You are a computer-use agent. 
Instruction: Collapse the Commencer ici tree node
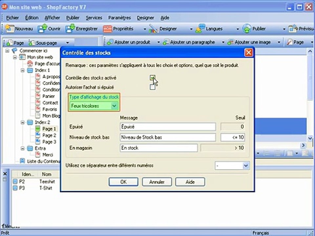coord(7,50)
